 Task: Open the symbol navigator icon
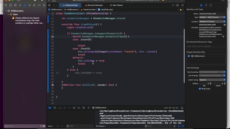(15, 5)
